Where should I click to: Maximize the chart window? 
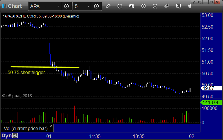pyautogui.click(x=212, y=2)
